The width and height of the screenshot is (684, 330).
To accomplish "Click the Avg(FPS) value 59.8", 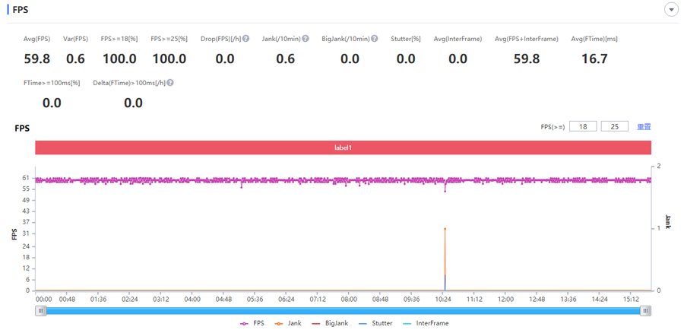I will tap(37, 59).
